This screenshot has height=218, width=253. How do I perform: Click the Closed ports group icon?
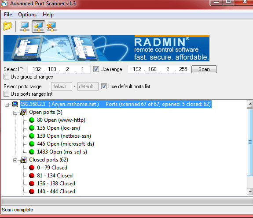click(24, 160)
